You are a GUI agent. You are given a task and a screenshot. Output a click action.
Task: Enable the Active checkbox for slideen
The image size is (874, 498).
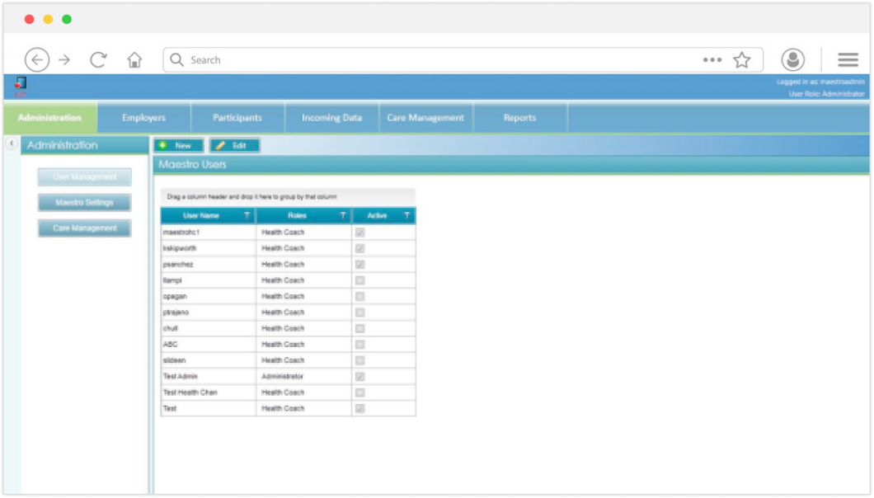point(360,360)
